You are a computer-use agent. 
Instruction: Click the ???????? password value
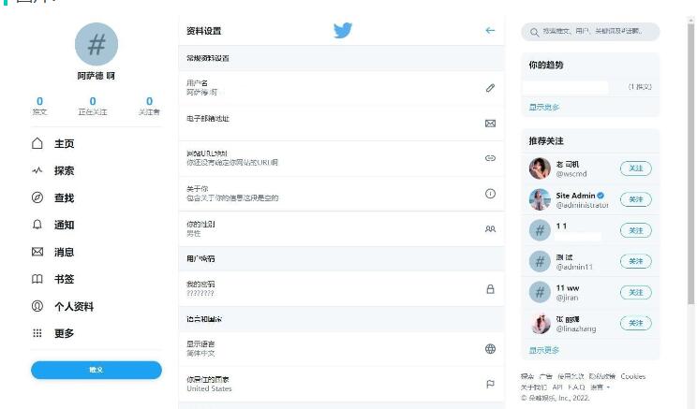click(200, 294)
